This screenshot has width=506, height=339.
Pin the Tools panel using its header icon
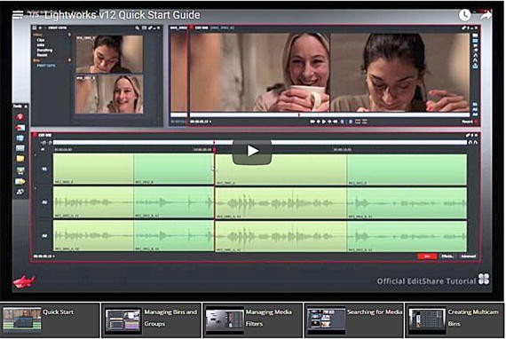coord(26,106)
